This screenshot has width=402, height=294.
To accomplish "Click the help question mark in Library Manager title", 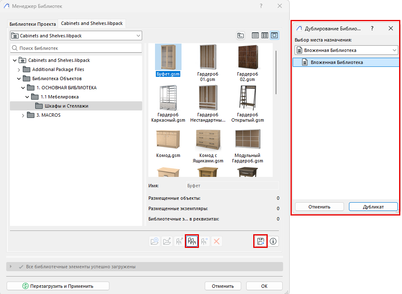I will pos(261,6).
